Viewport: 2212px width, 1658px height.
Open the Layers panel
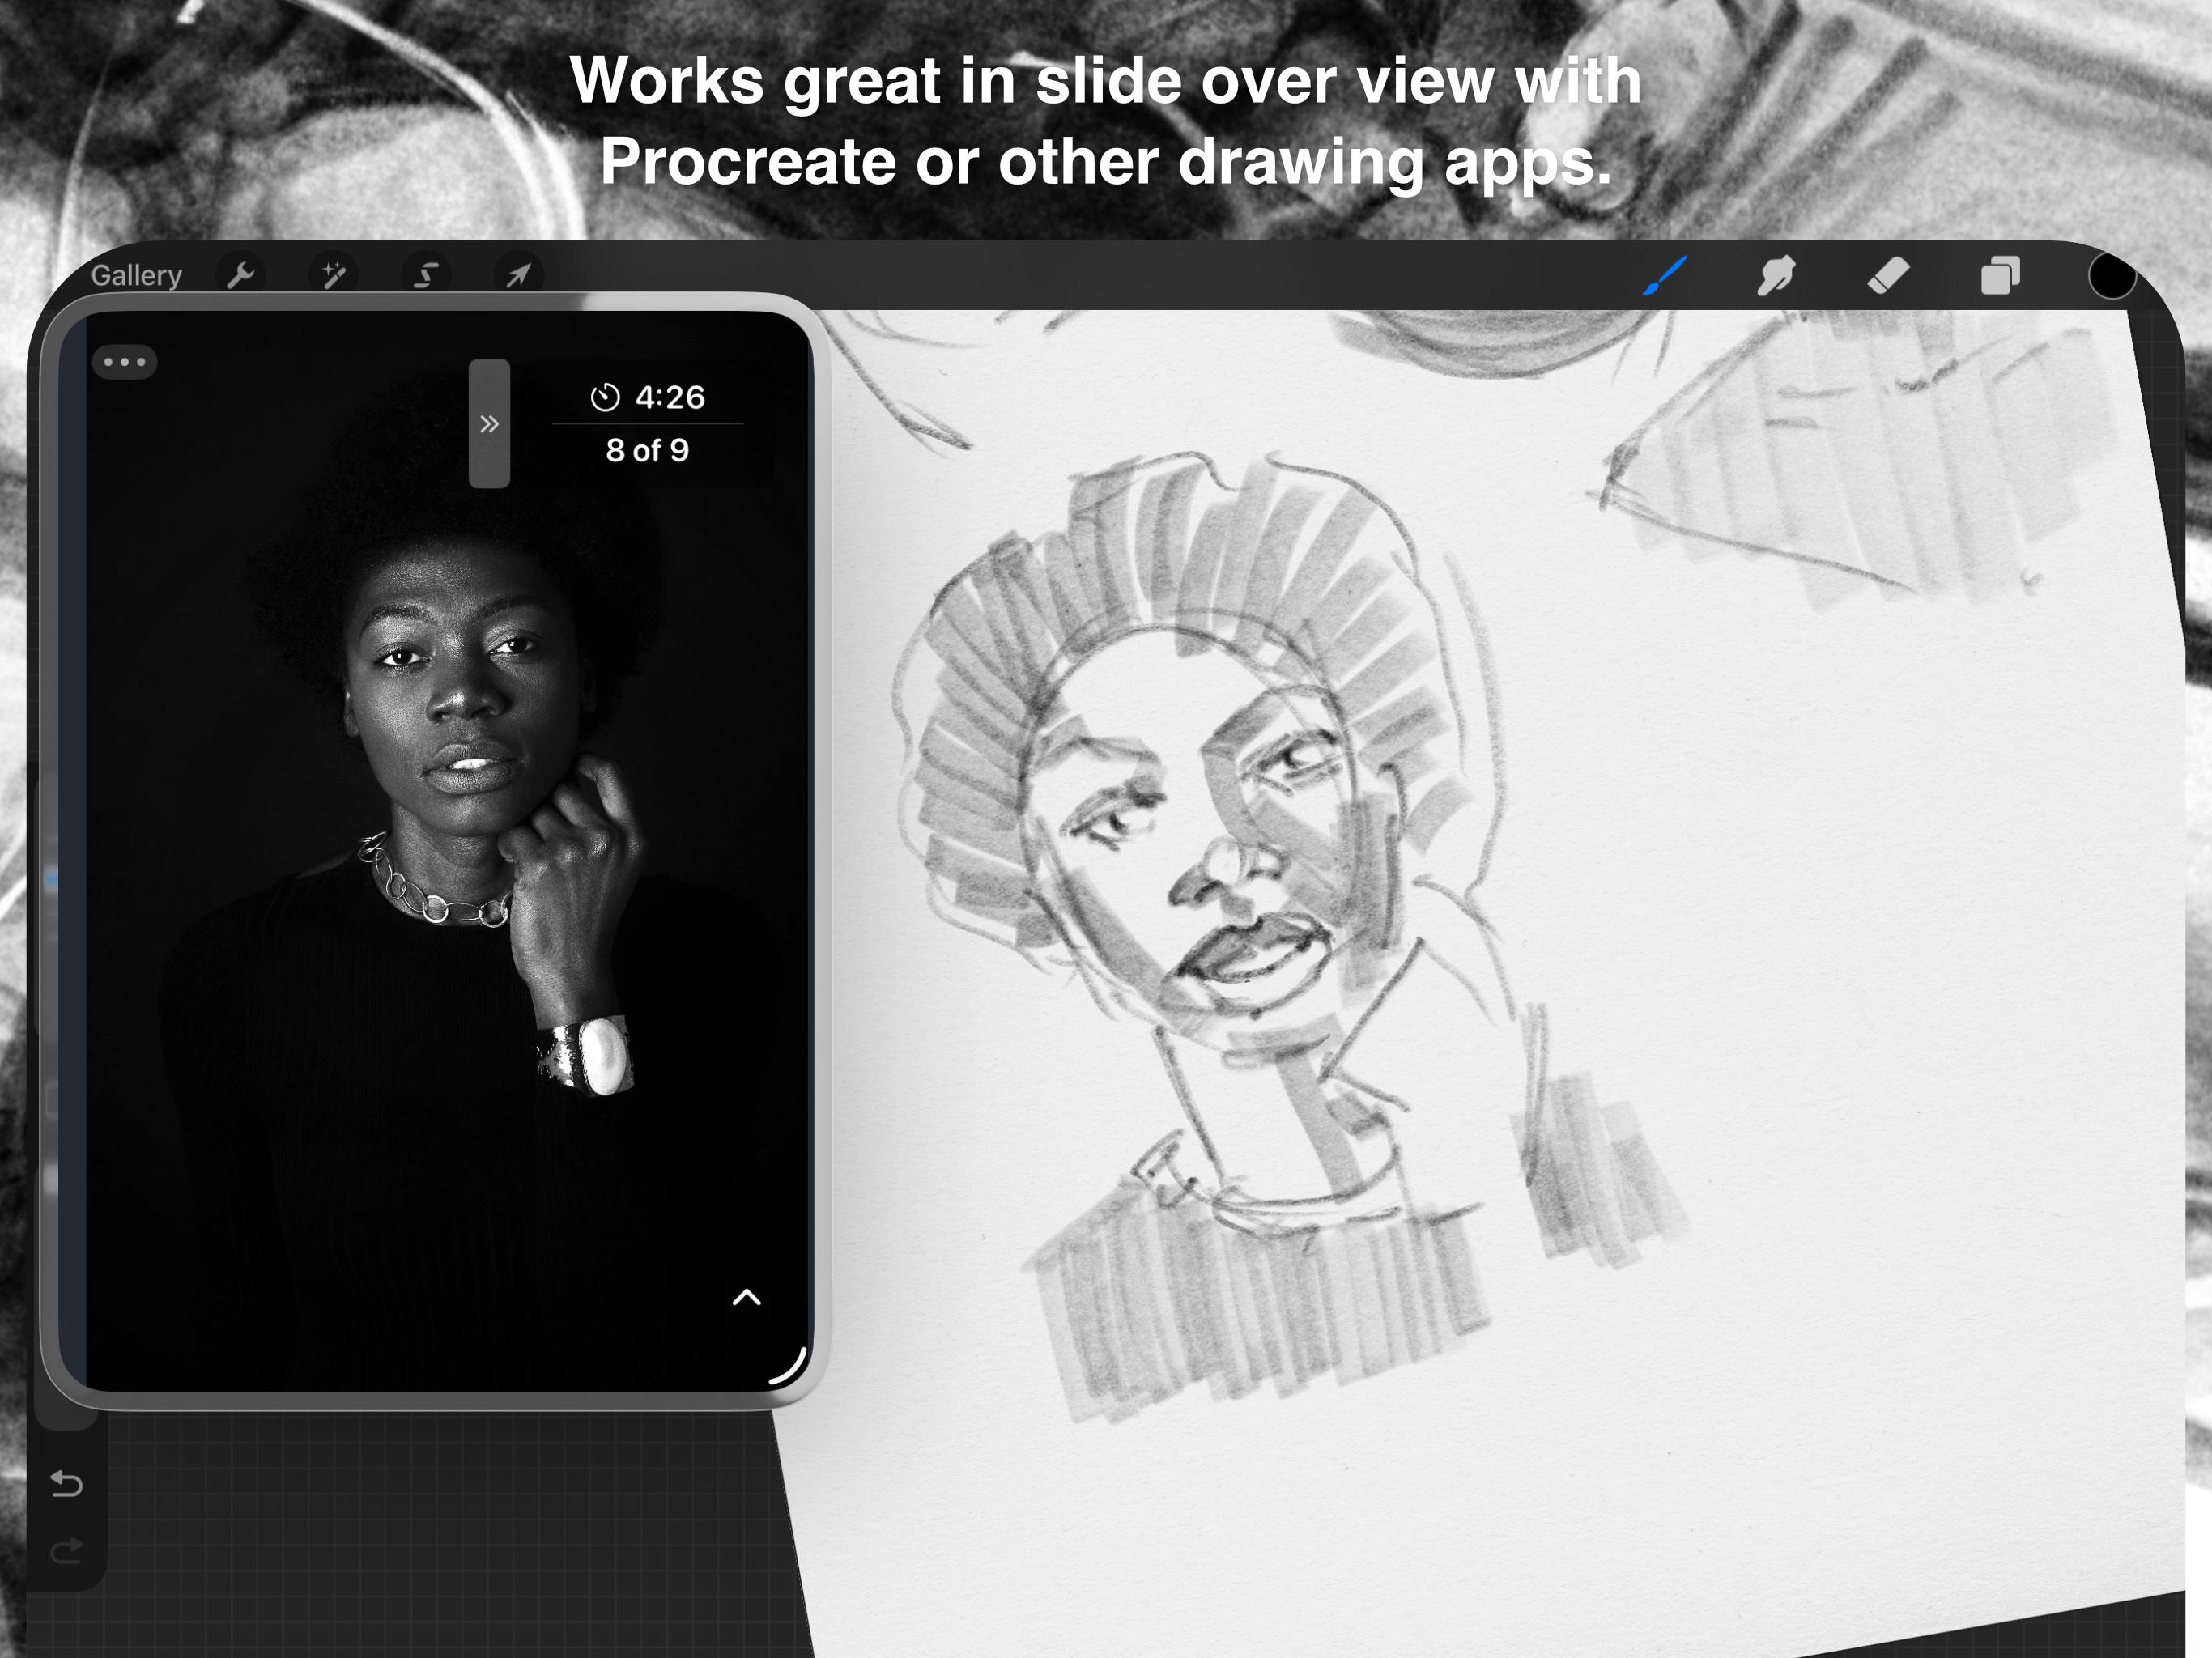(2000, 277)
